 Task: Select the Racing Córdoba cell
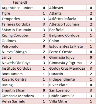coord(20,35)
